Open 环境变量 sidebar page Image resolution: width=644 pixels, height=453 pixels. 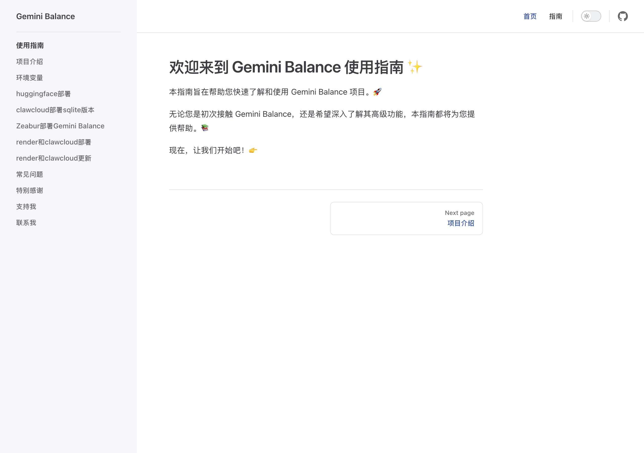[29, 78]
